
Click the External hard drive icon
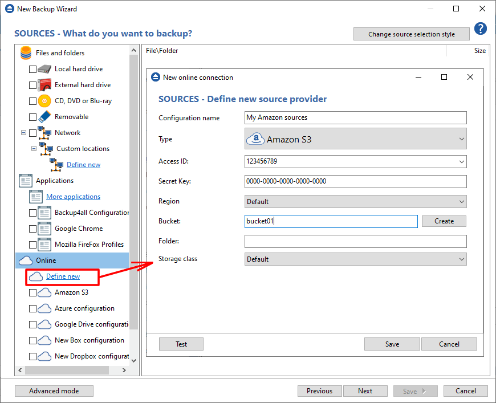coord(44,85)
